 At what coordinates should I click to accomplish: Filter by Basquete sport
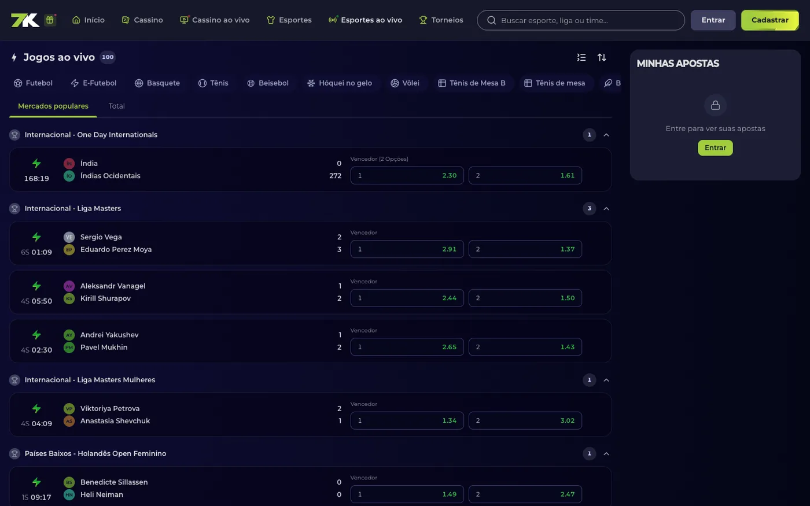(x=157, y=83)
